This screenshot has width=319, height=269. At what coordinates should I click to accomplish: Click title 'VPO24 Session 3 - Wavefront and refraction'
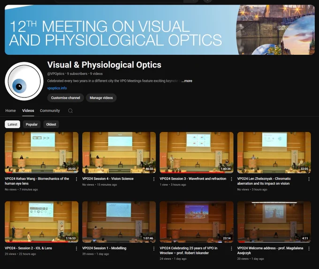[x=193, y=179]
